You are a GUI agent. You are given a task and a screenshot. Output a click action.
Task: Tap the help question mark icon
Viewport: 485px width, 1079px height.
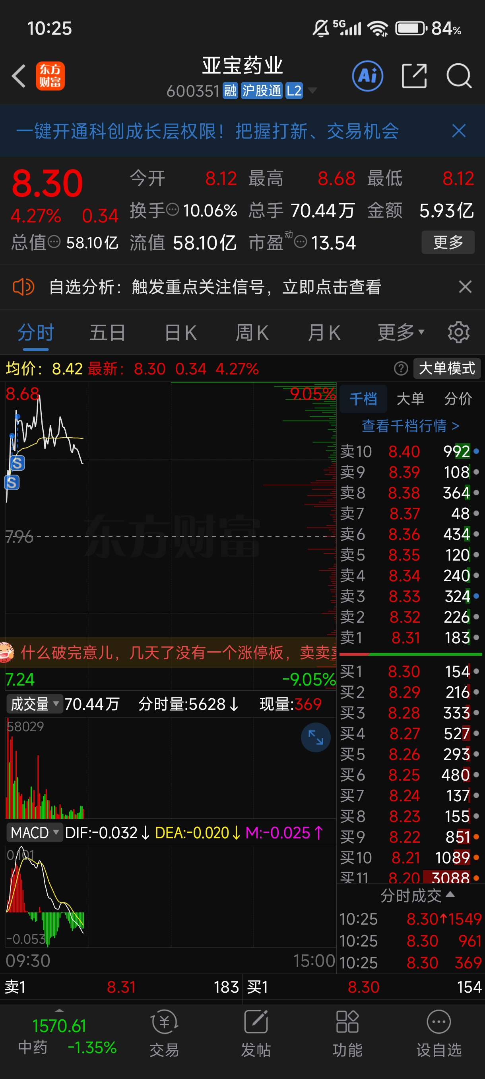pyautogui.click(x=401, y=368)
